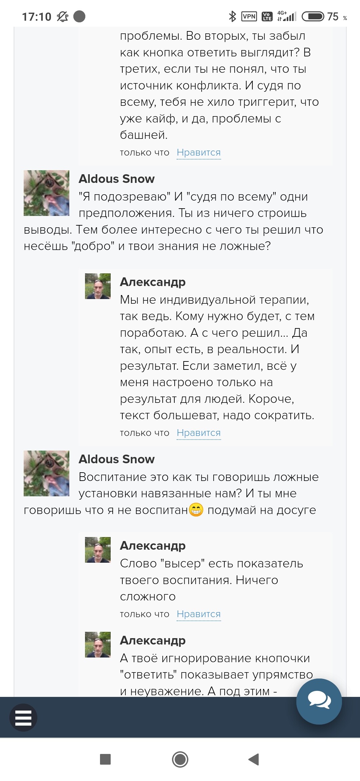Open the hamburger menu button
Screen dimensions: 360x781
tap(23, 717)
